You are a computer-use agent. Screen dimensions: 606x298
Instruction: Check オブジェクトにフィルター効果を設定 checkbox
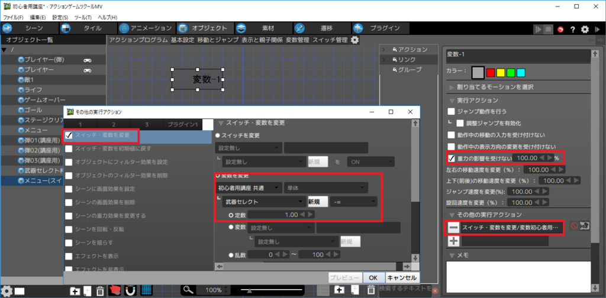click(x=69, y=162)
